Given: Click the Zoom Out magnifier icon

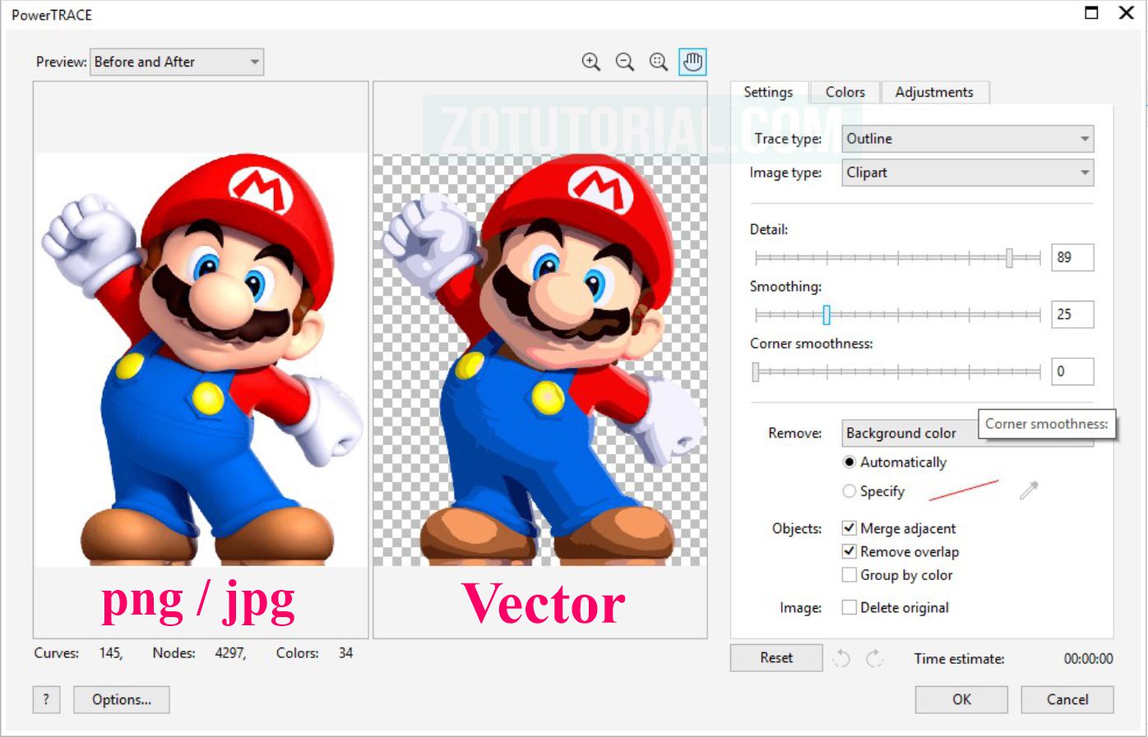Looking at the screenshot, I should click(x=625, y=62).
